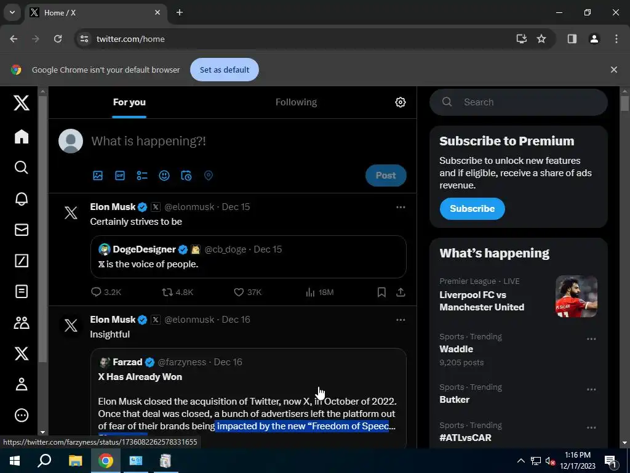Open Chrome three-dot menu
Image resolution: width=630 pixels, height=473 pixels.
click(616, 39)
